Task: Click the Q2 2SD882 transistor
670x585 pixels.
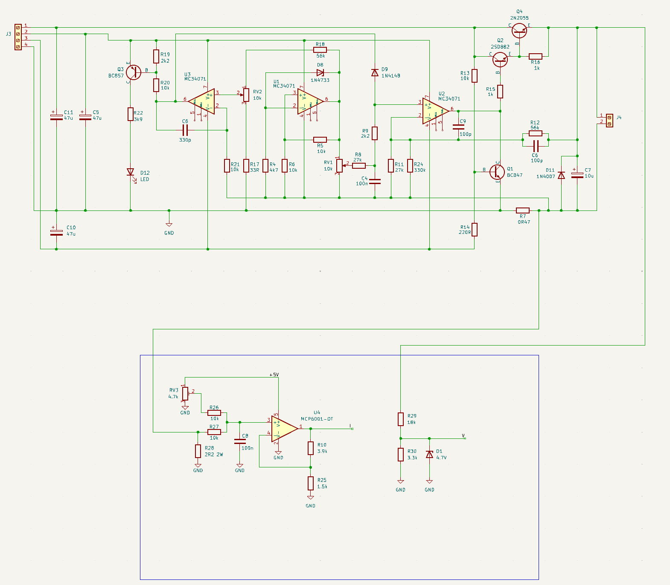Action: 500,59
